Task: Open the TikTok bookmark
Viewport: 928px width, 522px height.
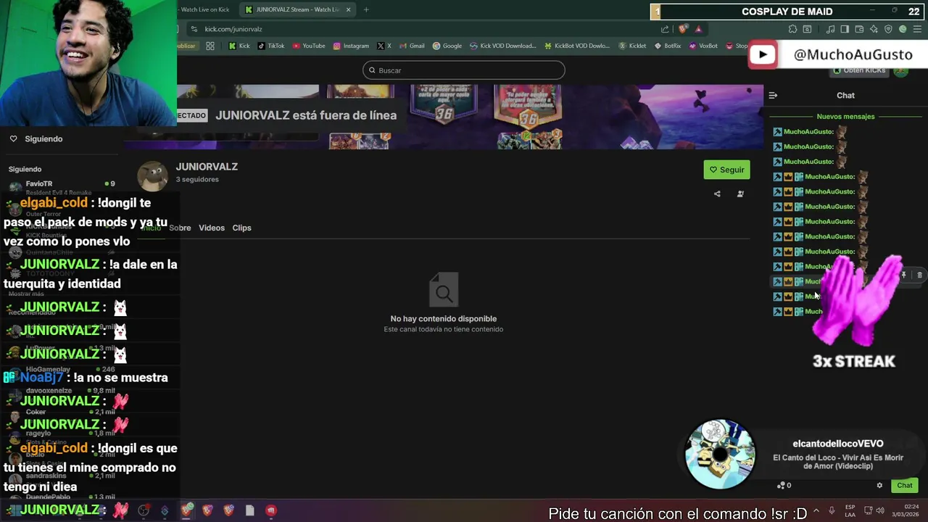Action: (x=271, y=46)
